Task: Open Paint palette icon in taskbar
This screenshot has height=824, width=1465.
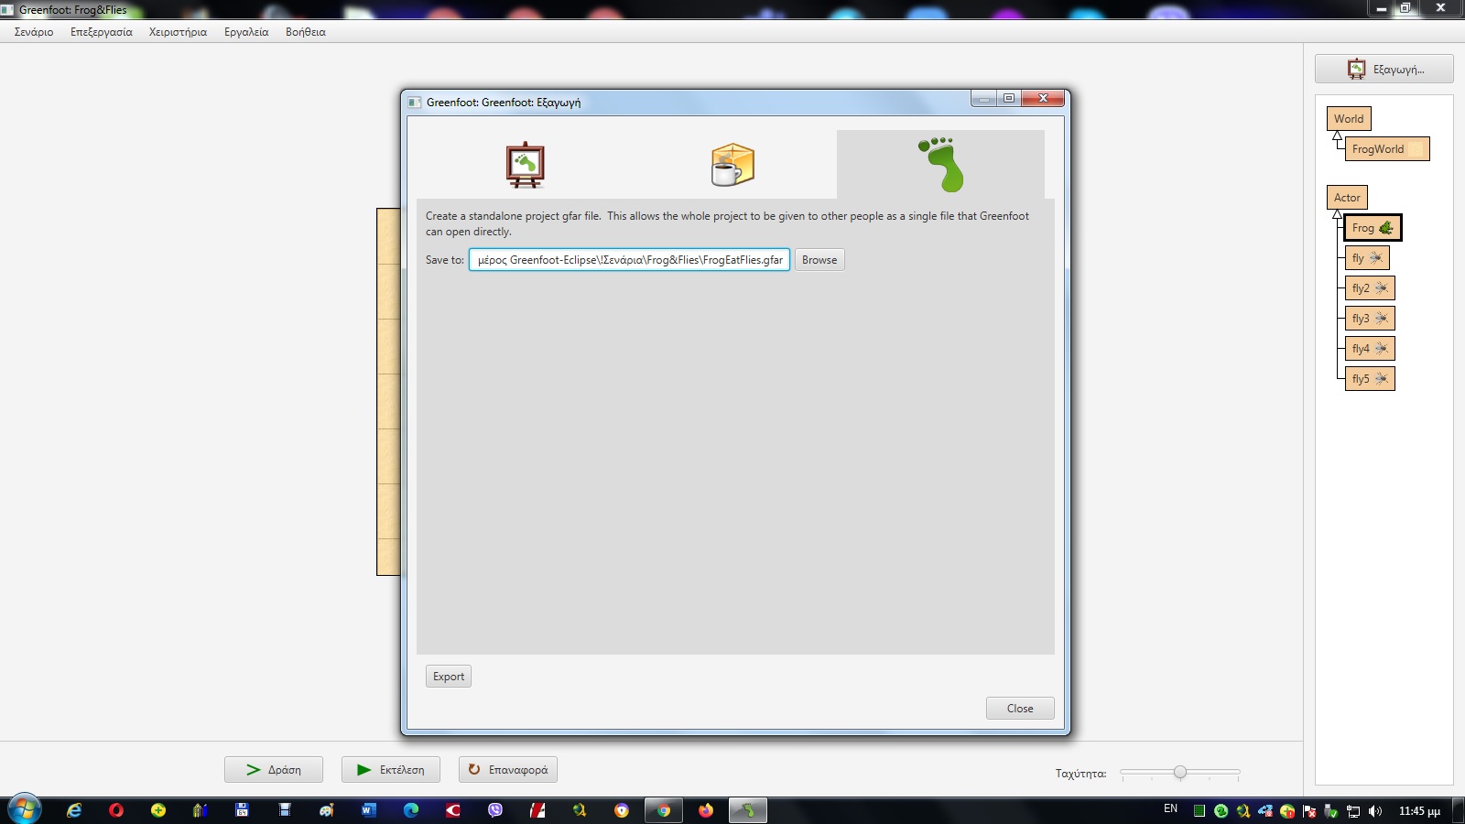Action: pos(327,810)
